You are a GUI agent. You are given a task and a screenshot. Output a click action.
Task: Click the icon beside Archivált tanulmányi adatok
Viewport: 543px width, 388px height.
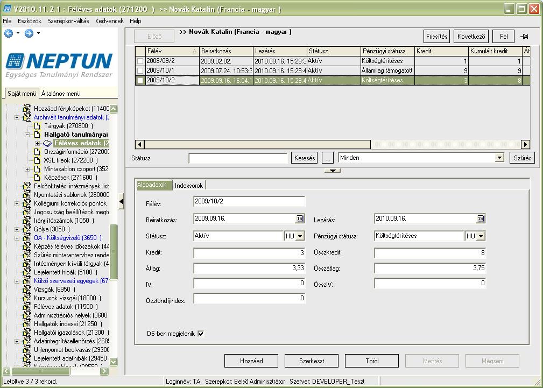[27, 117]
